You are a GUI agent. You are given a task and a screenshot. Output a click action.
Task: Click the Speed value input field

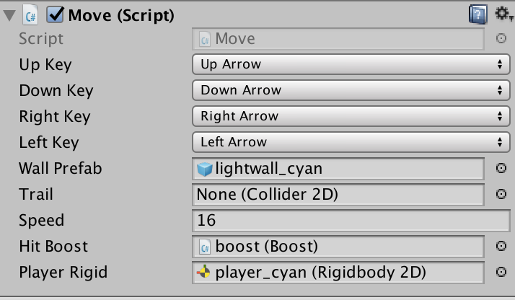click(x=351, y=221)
